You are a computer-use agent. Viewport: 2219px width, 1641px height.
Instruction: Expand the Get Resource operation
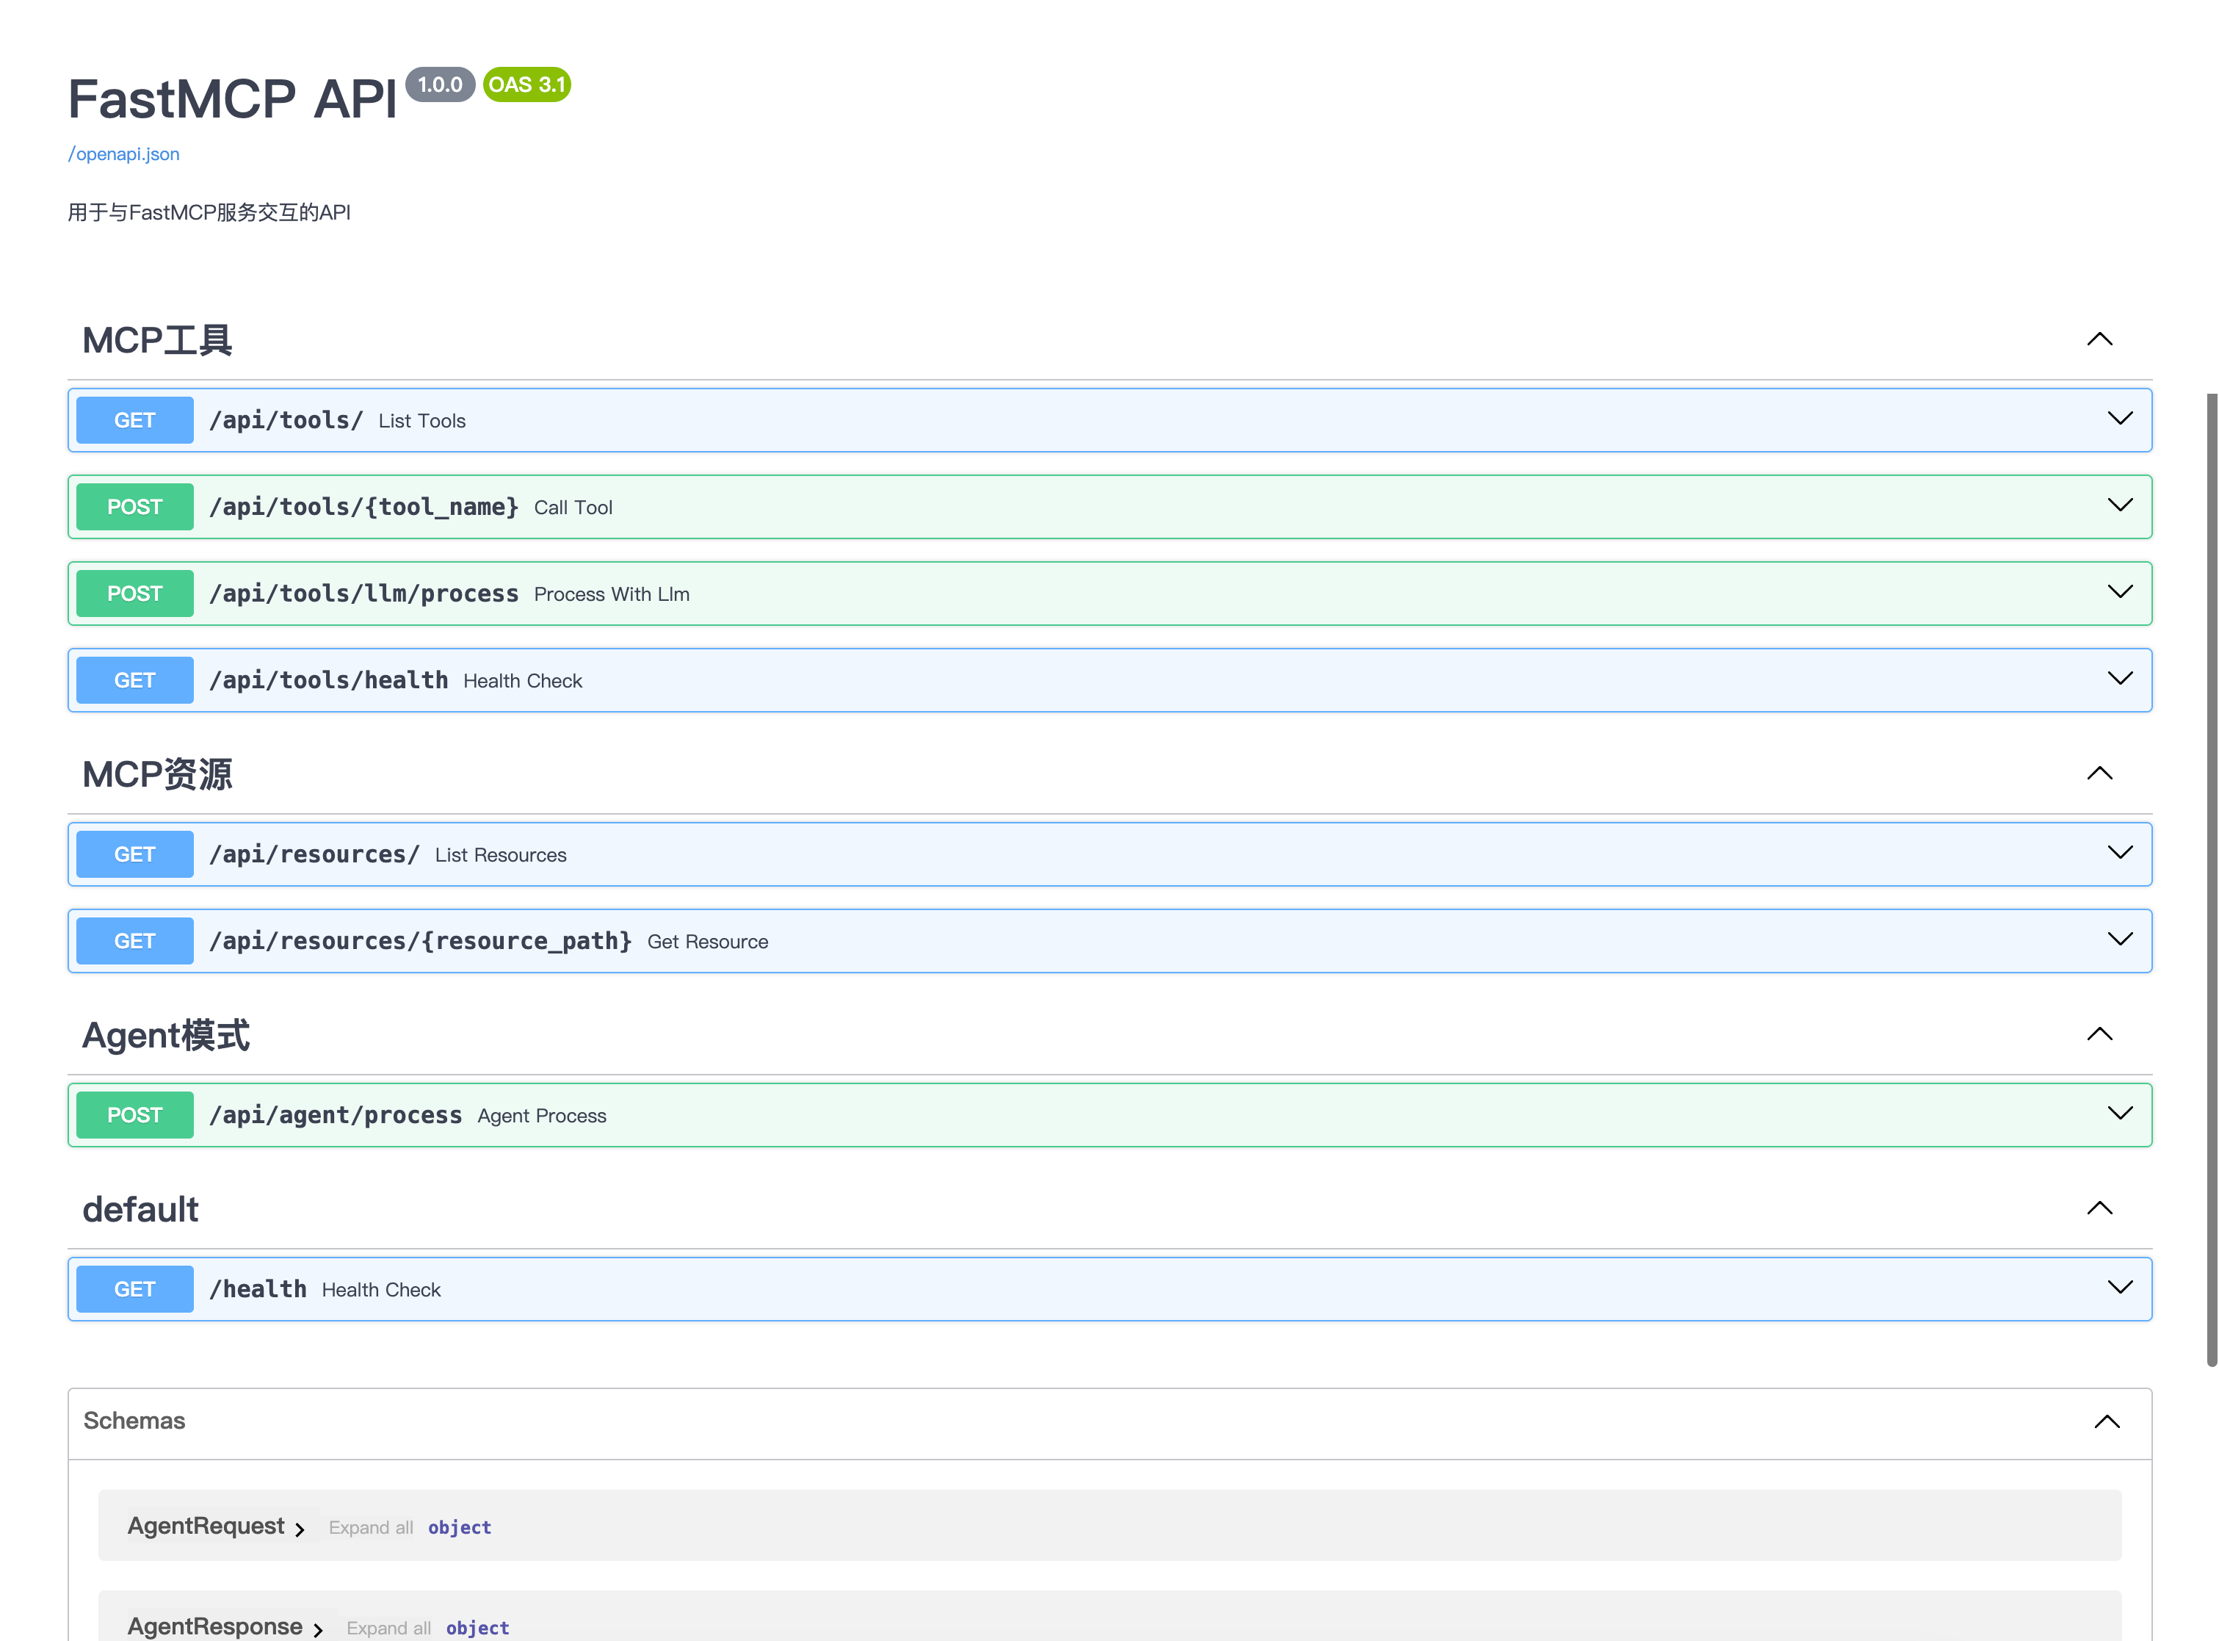2120,938
